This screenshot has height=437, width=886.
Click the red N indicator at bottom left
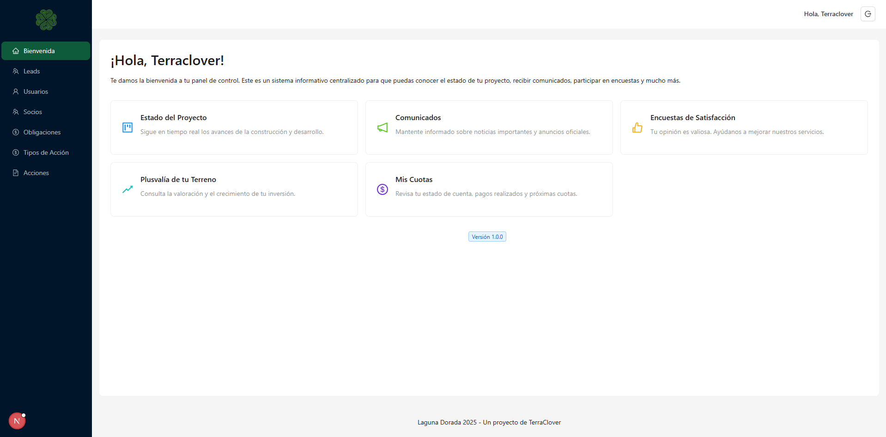tap(17, 421)
